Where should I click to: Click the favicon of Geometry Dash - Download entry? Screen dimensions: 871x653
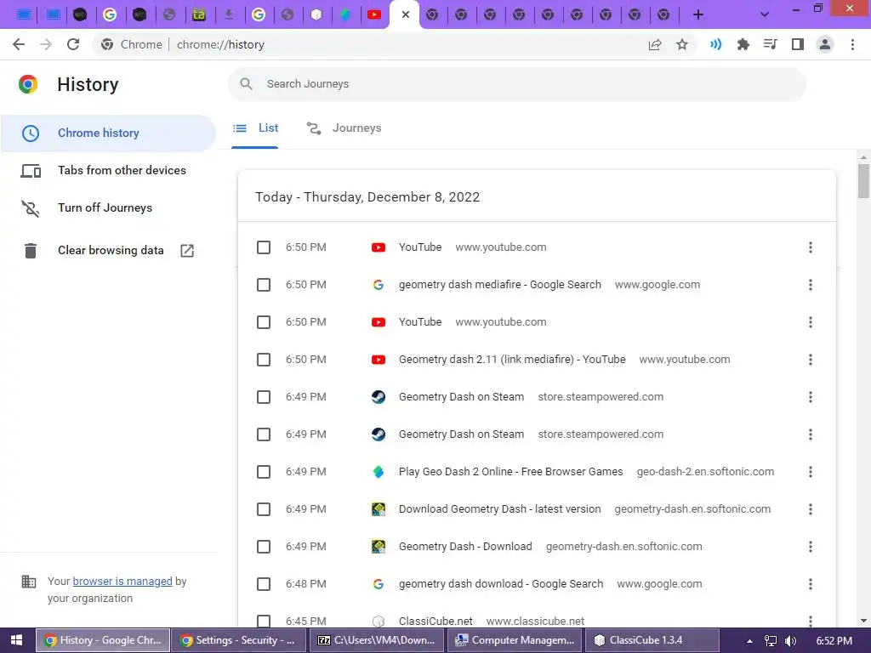[379, 547]
